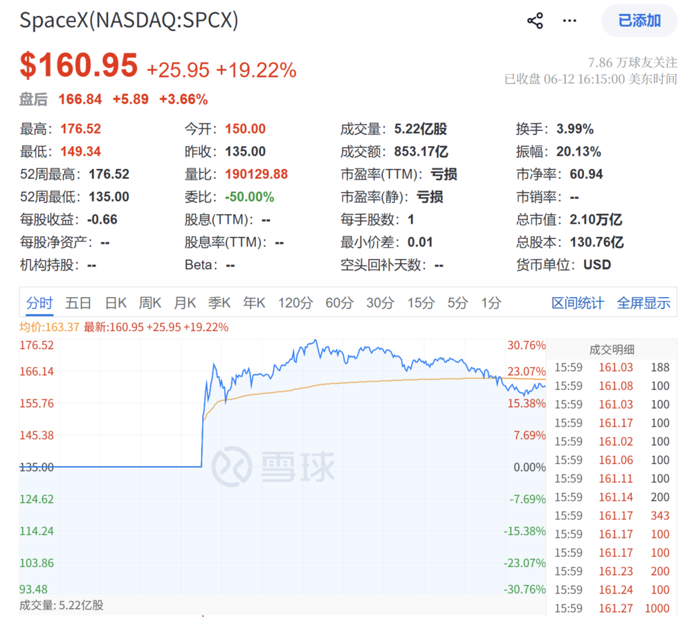
Task: Click the 已添加 button
Action: pyautogui.click(x=639, y=21)
